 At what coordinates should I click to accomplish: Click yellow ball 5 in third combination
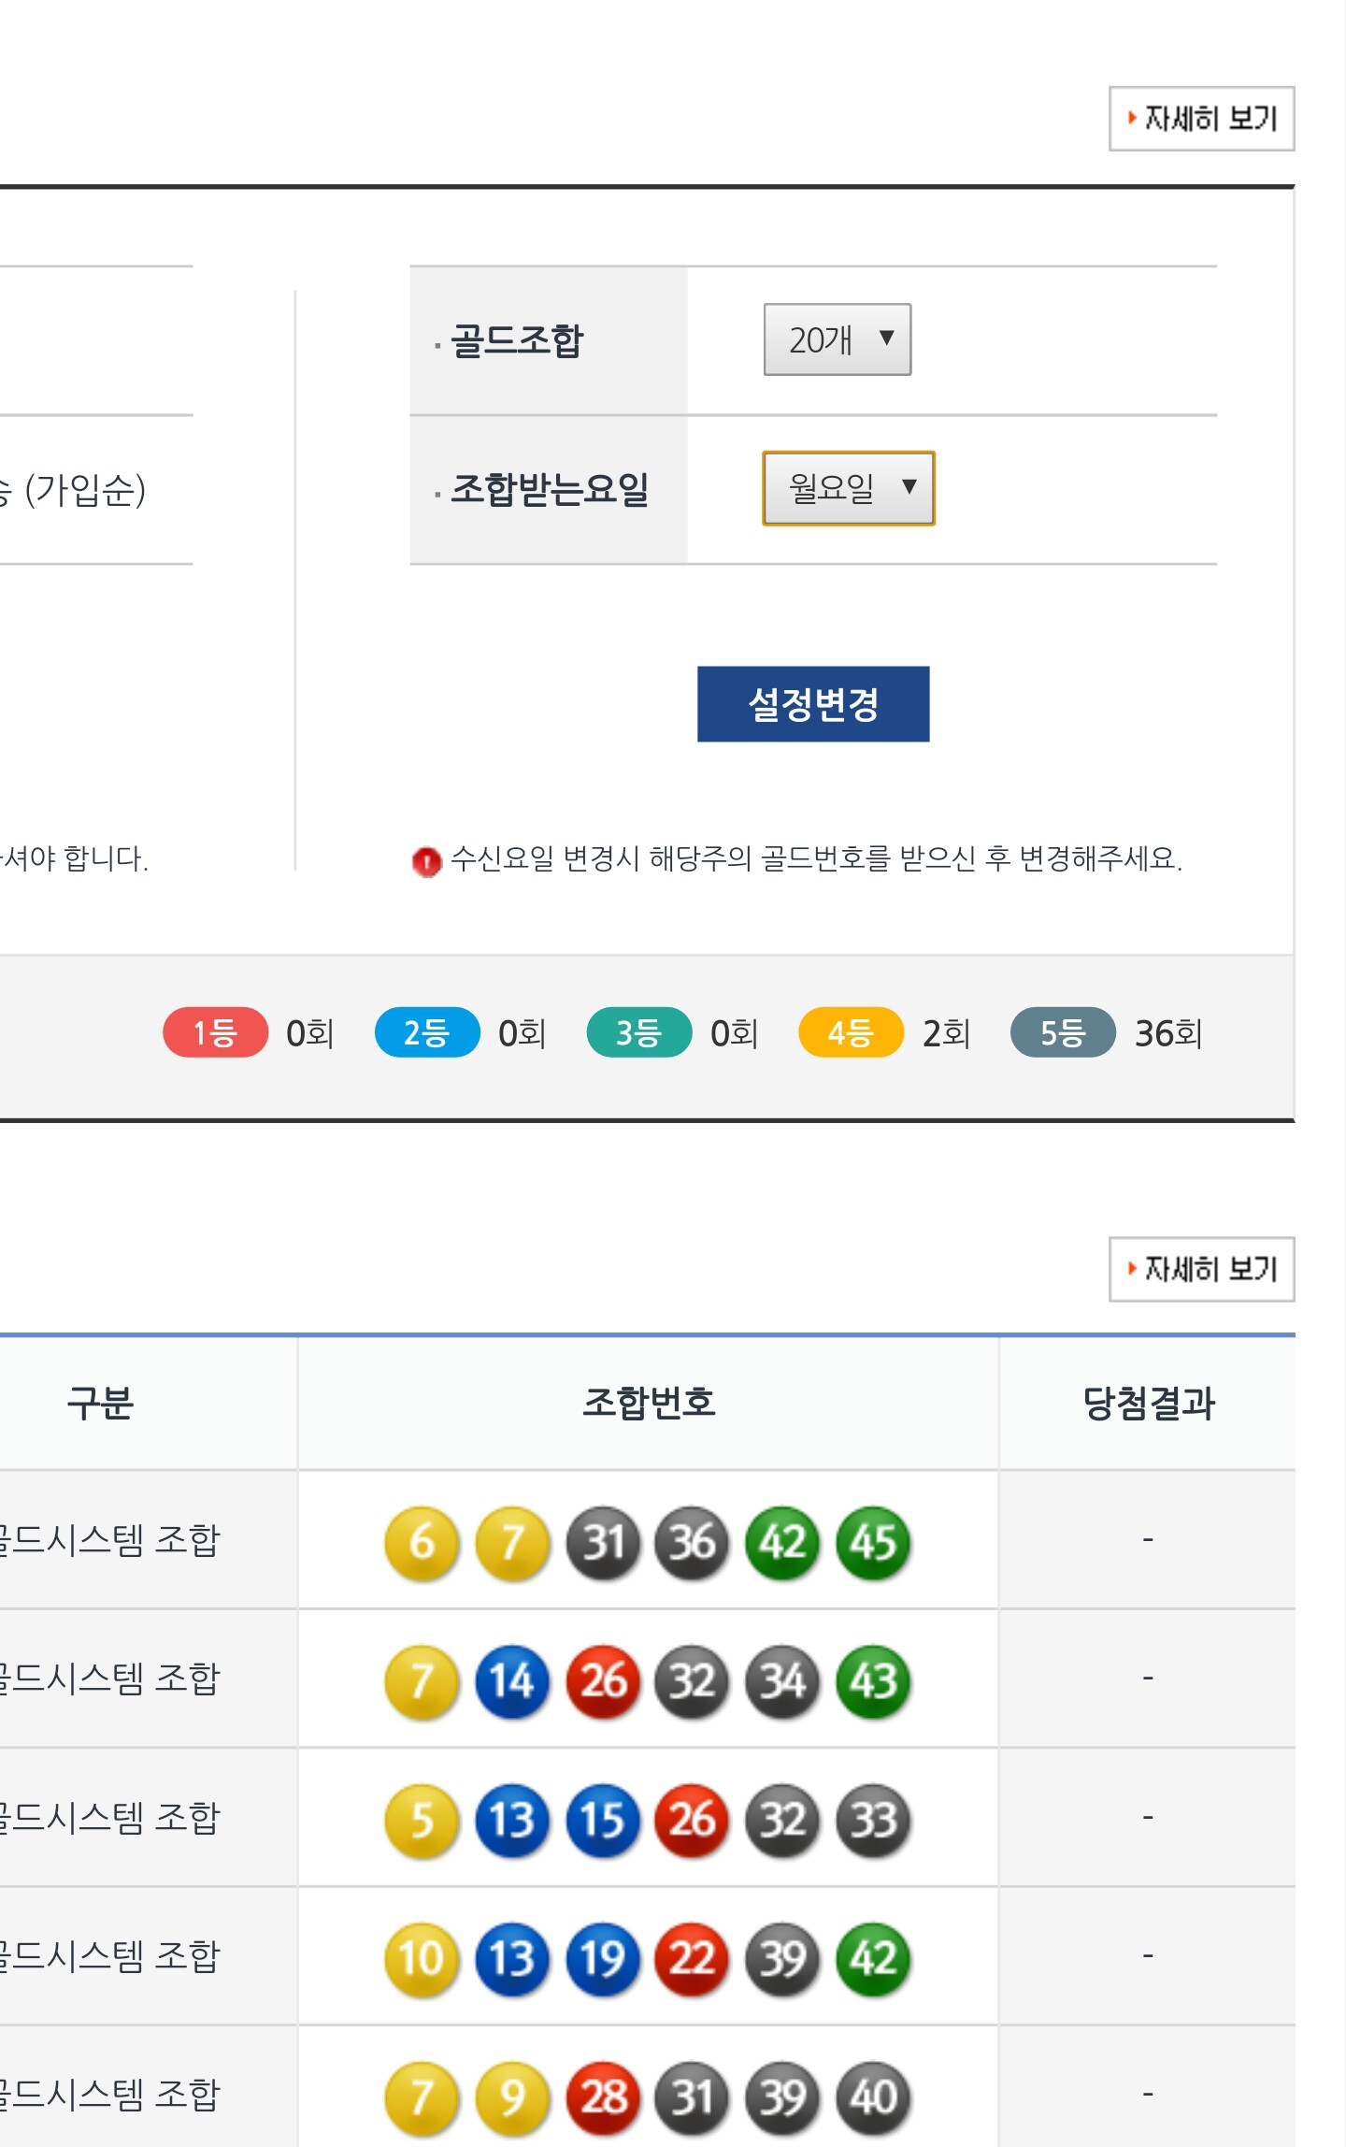pos(422,1820)
